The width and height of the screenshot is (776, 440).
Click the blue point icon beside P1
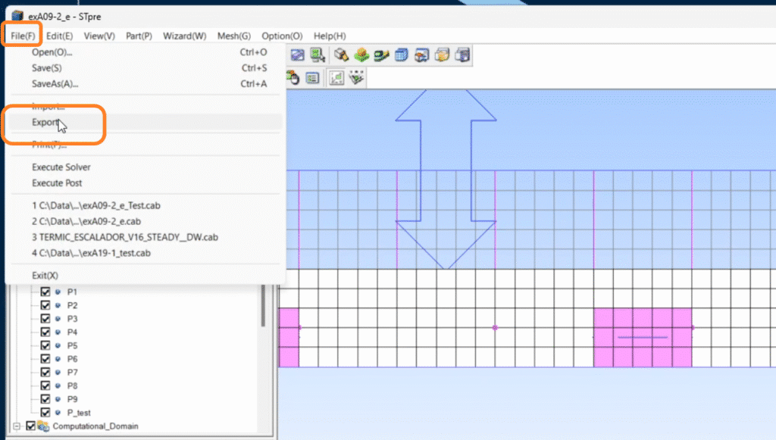tap(58, 292)
